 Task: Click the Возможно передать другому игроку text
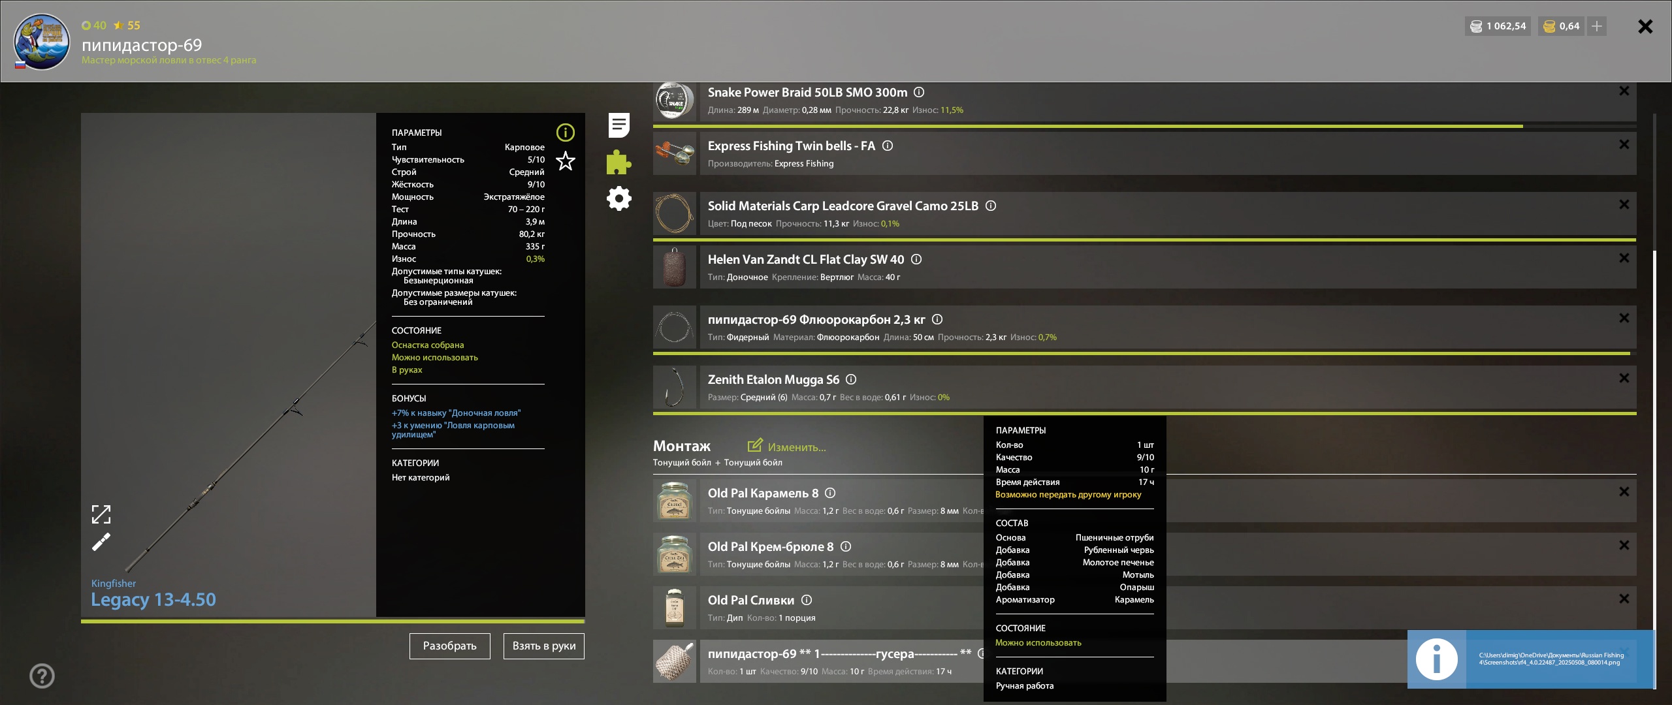[x=1069, y=494]
